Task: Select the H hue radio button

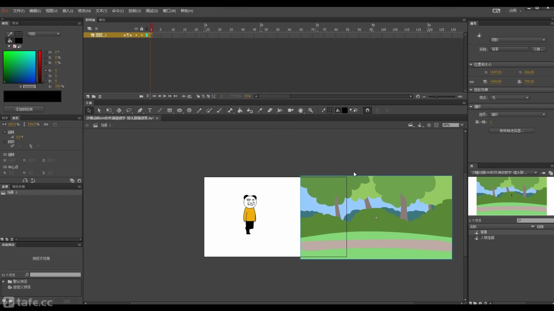Action: pos(46,52)
